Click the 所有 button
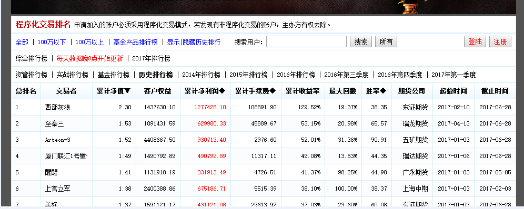This screenshot has width=524, height=209. click(x=386, y=41)
